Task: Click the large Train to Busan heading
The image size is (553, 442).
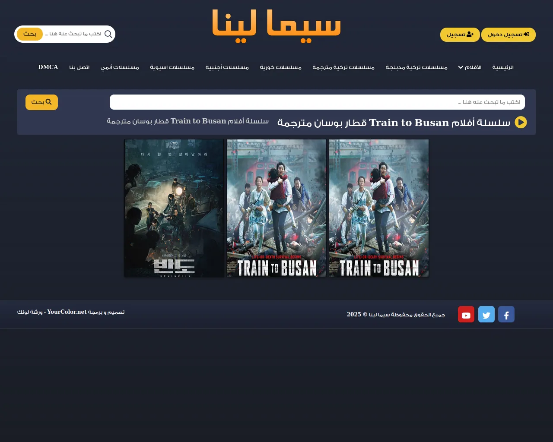Action: point(394,123)
